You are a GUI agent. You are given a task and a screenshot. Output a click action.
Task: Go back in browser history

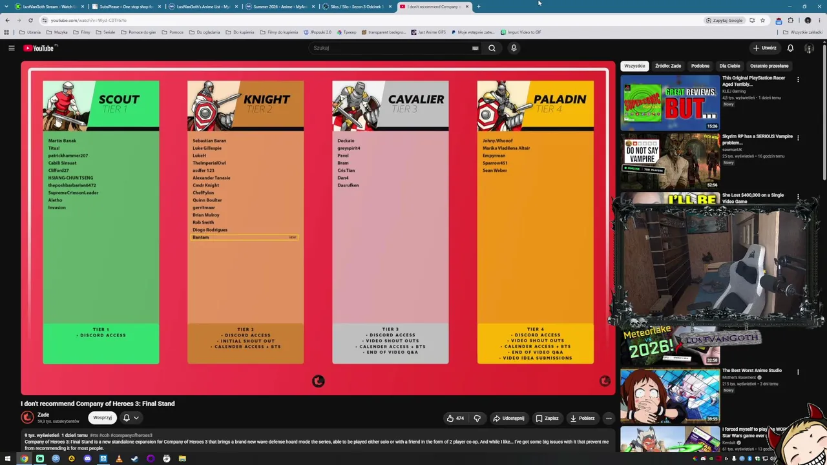click(7, 20)
